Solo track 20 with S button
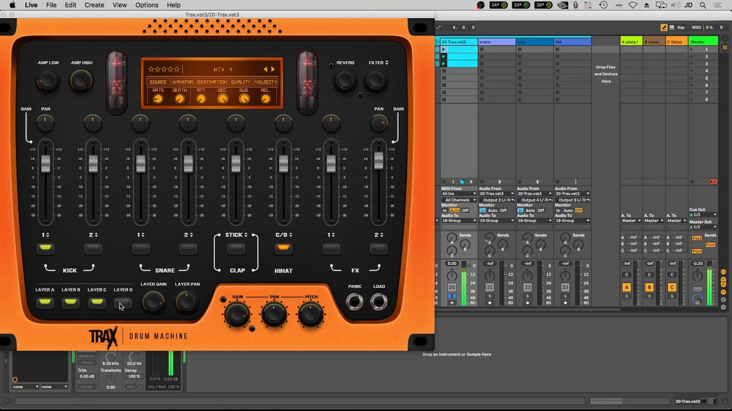732x411 pixels. 452,296
